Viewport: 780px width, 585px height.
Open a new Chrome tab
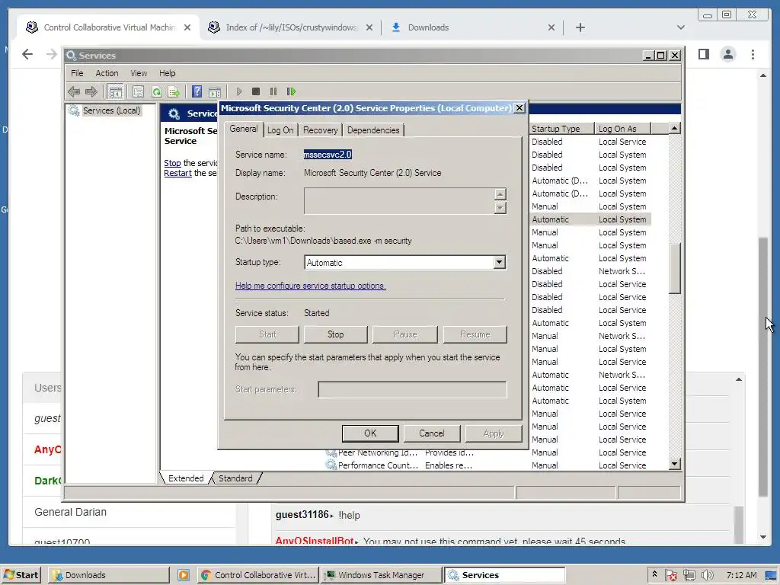580,27
